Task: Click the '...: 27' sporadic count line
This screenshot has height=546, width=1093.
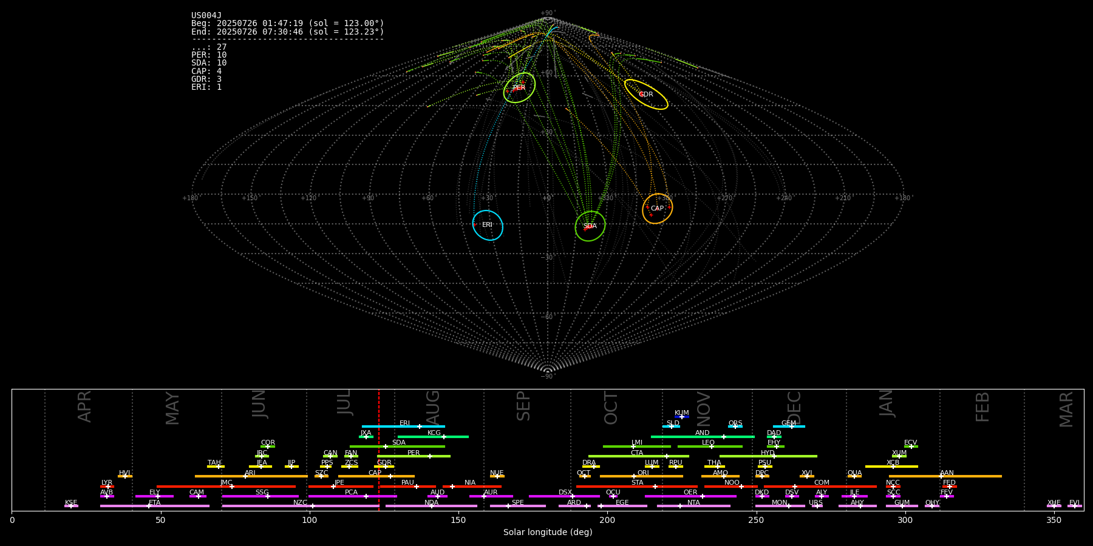Action: point(209,47)
